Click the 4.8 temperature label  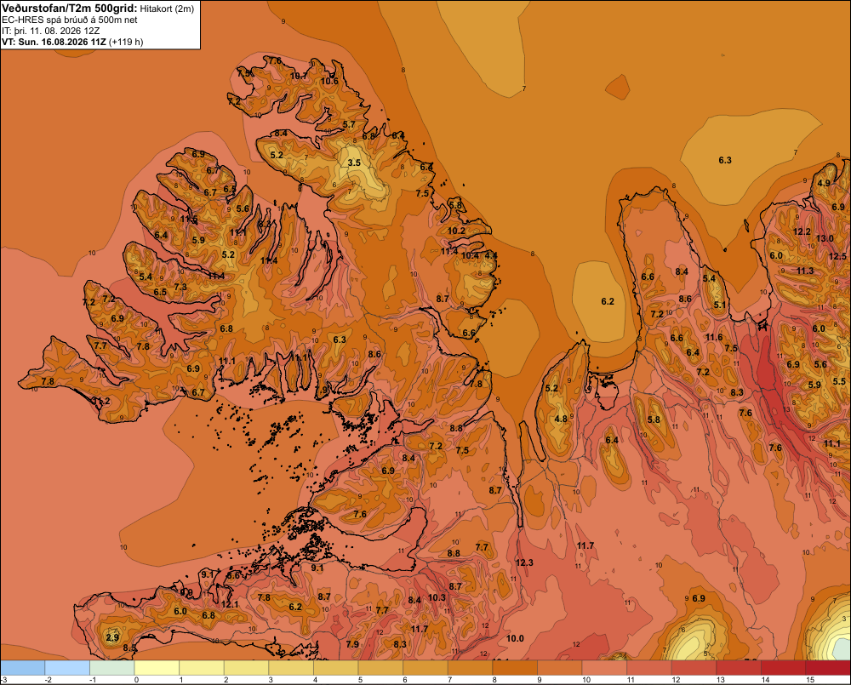coord(561,419)
